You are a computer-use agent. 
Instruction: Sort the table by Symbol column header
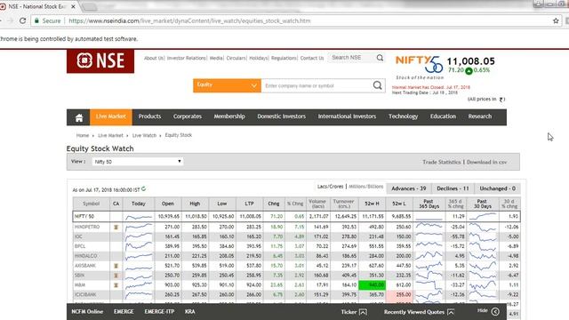click(x=91, y=204)
